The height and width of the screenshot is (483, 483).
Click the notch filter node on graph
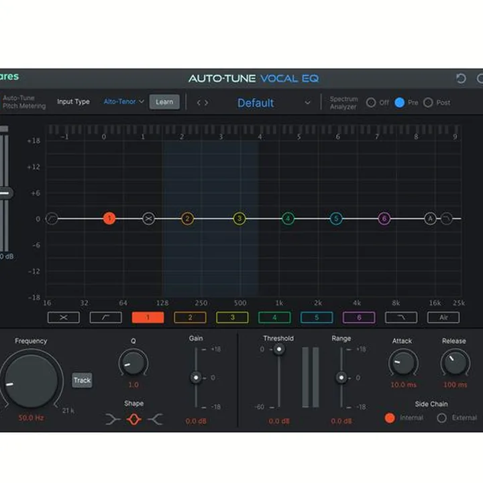click(x=148, y=219)
